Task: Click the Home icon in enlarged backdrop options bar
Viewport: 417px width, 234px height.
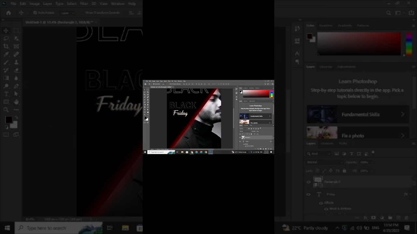Action: 9,13
